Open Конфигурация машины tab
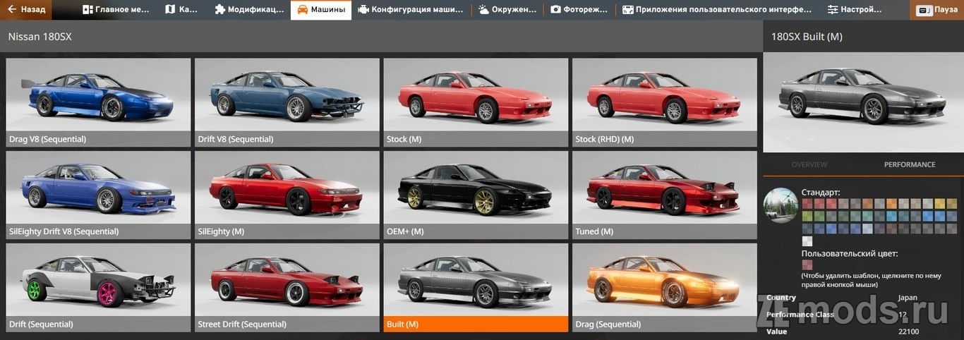 [411, 10]
